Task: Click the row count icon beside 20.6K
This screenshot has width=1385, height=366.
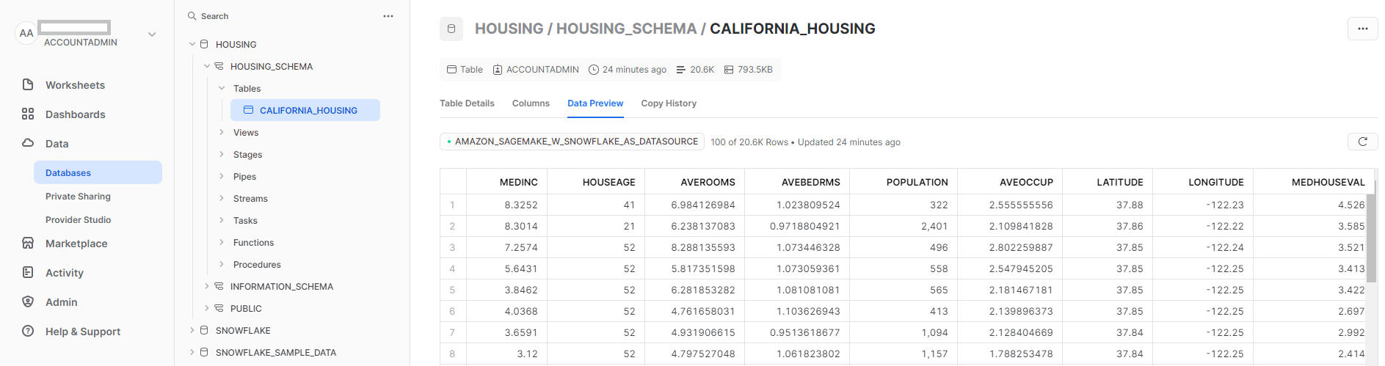Action: [681, 70]
